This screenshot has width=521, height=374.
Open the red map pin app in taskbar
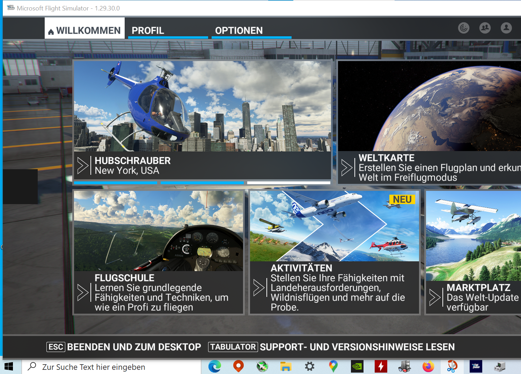239,367
